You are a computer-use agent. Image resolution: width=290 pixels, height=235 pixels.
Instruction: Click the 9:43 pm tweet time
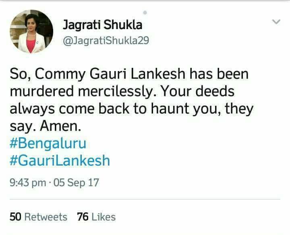28,183
